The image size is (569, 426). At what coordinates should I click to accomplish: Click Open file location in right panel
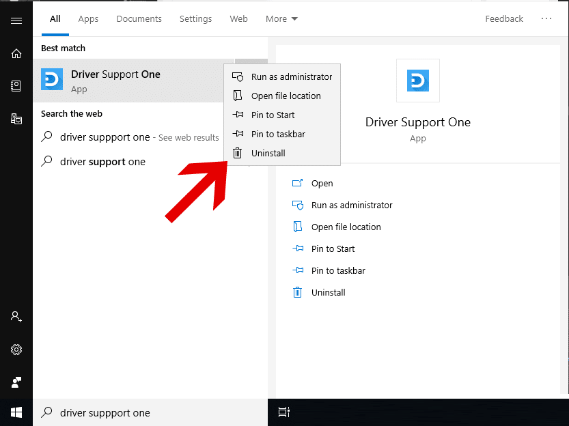(346, 227)
